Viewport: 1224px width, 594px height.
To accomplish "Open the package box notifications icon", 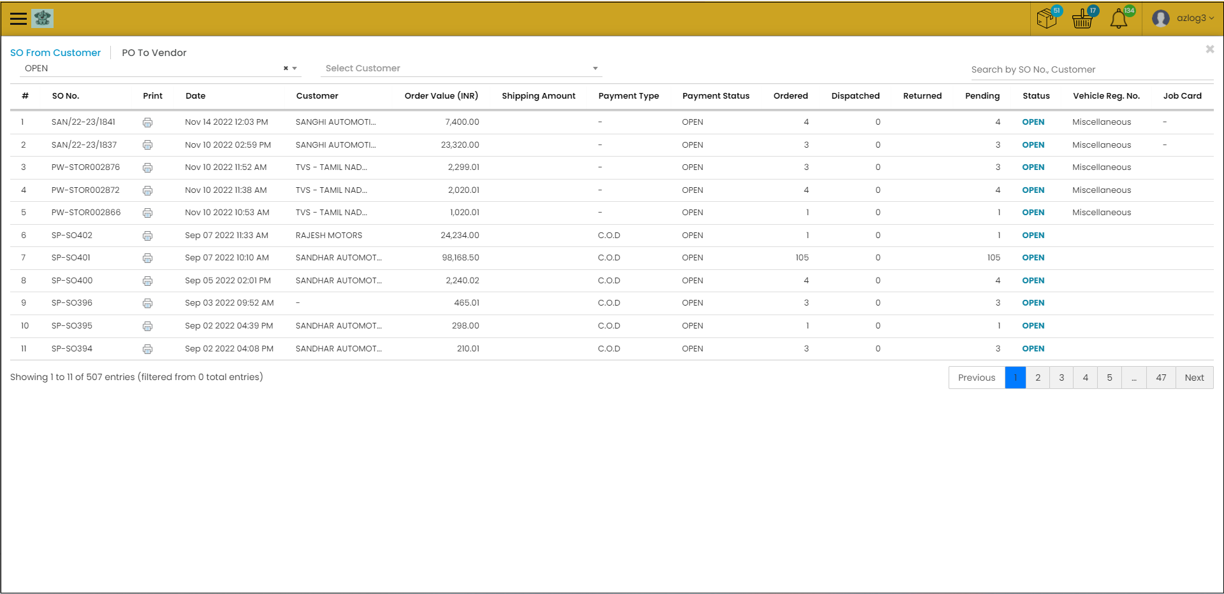I will [1047, 18].
